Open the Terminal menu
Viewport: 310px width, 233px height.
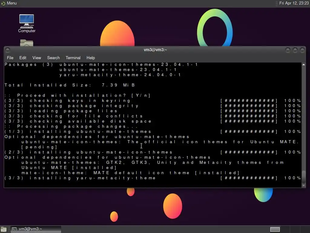pyautogui.click(x=73, y=58)
